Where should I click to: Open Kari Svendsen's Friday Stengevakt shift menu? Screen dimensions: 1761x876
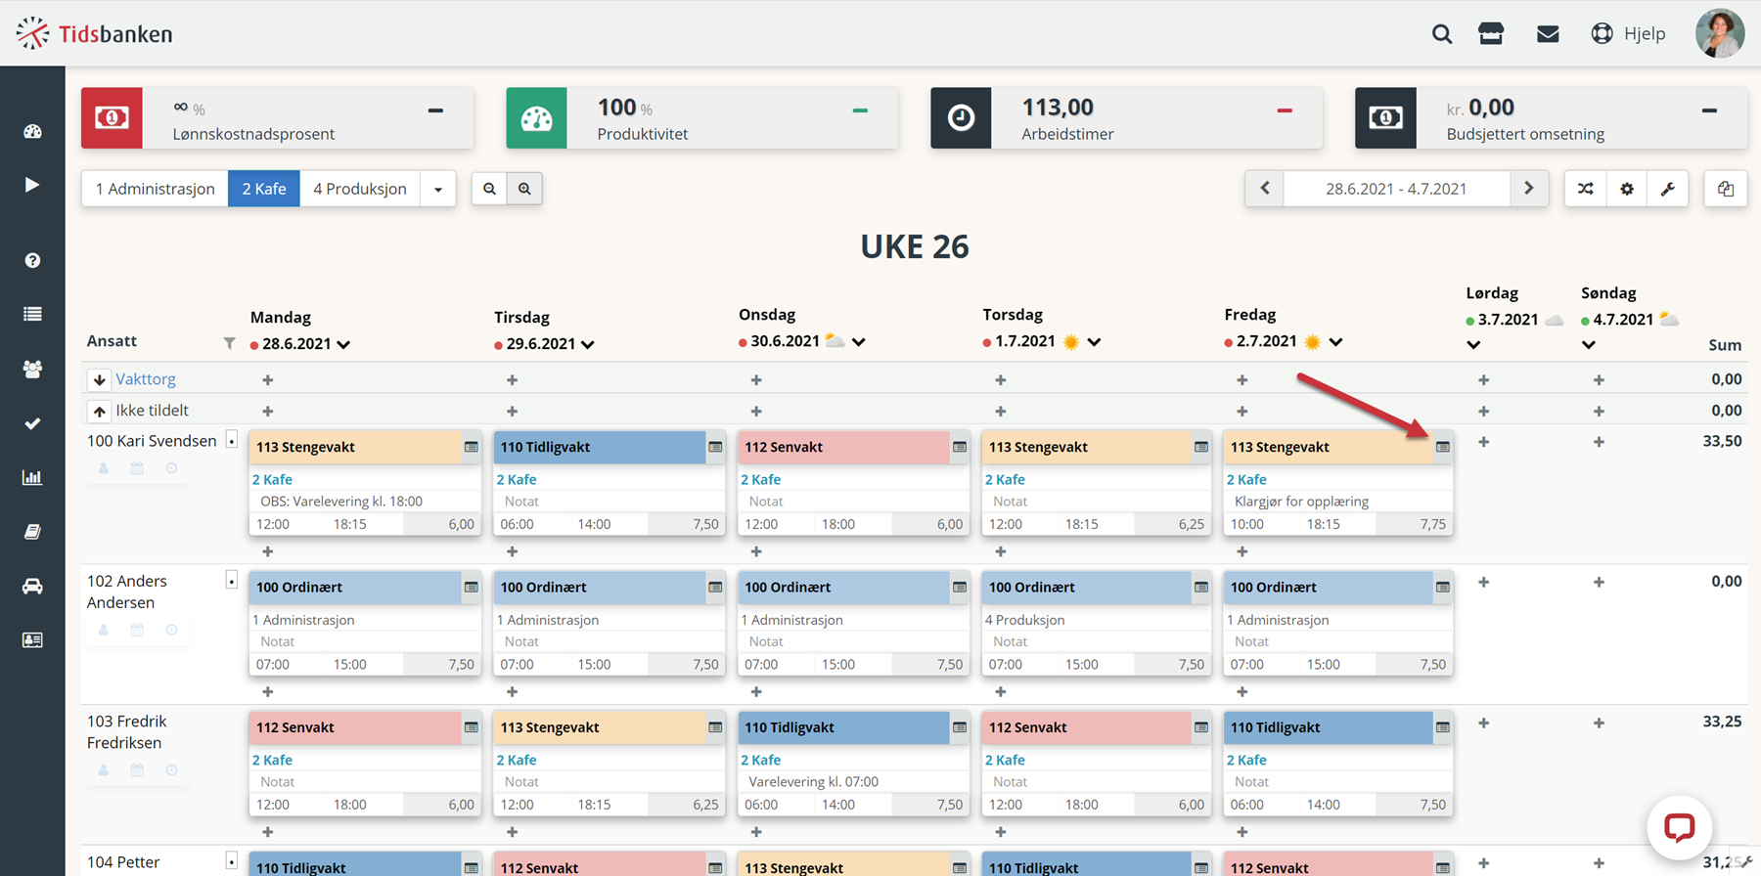pyautogui.click(x=1442, y=447)
